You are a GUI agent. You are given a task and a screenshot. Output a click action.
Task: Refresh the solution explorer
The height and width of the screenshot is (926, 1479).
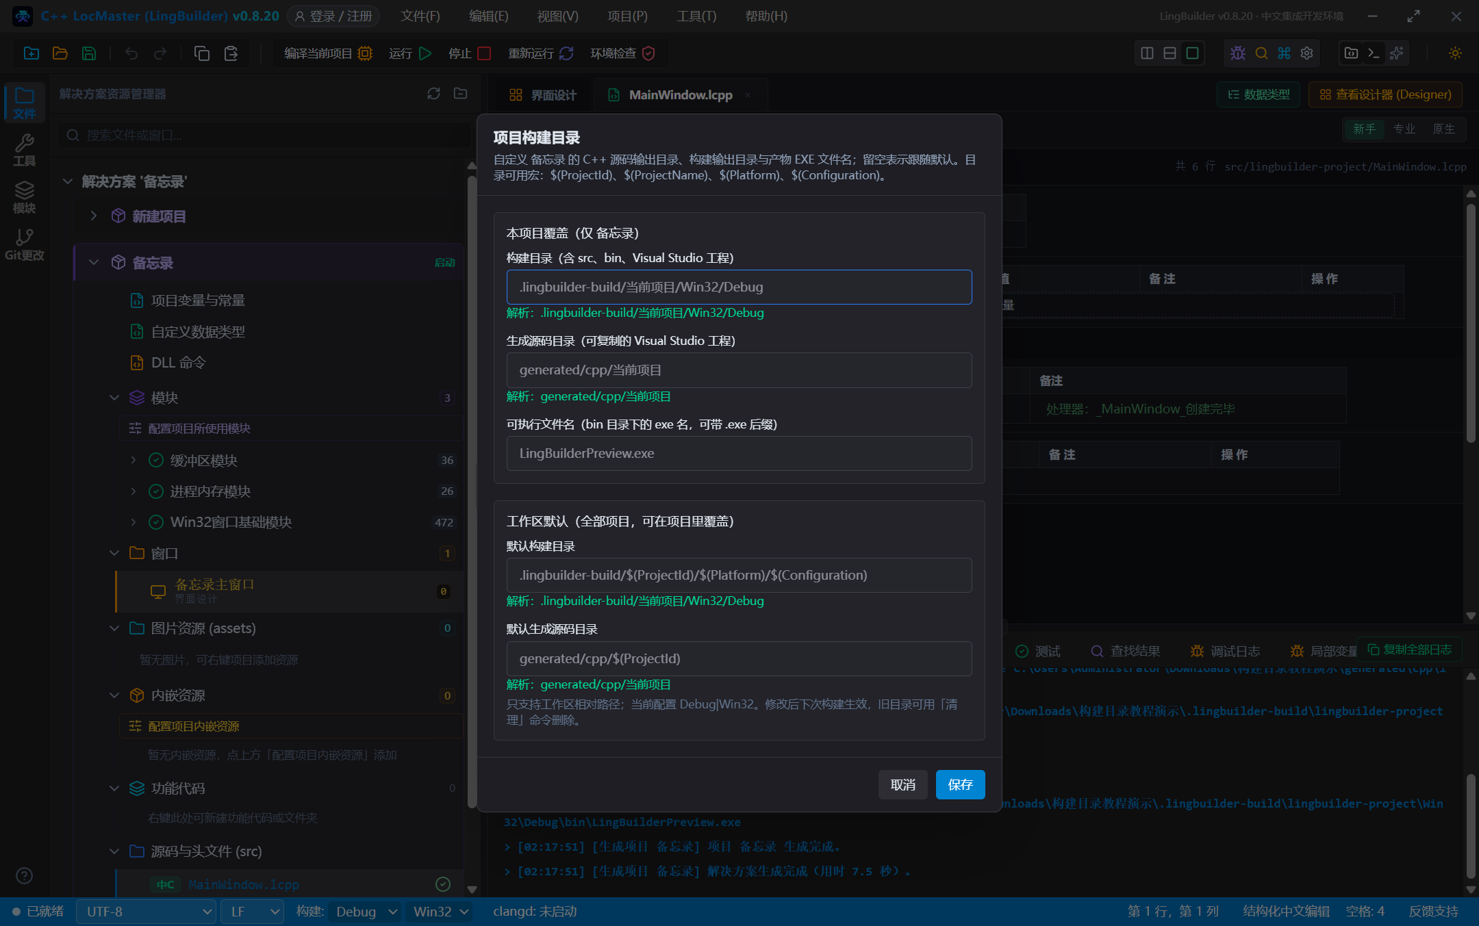433,94
